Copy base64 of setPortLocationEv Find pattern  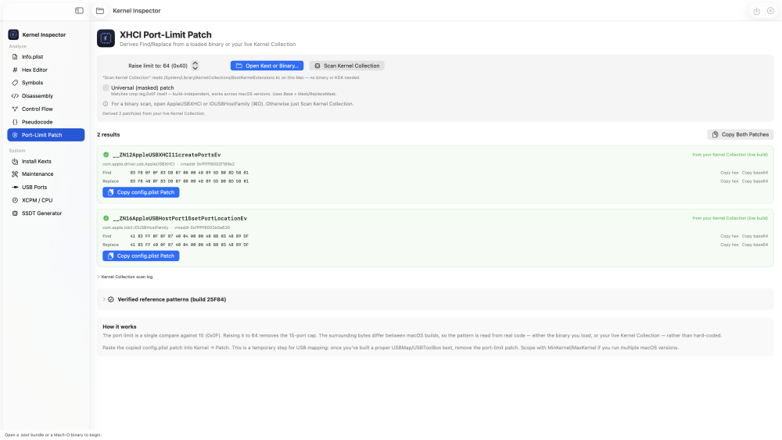click(x=755, y=236)
